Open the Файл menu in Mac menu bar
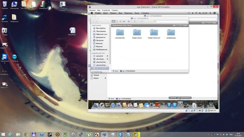 click(105, 13)
